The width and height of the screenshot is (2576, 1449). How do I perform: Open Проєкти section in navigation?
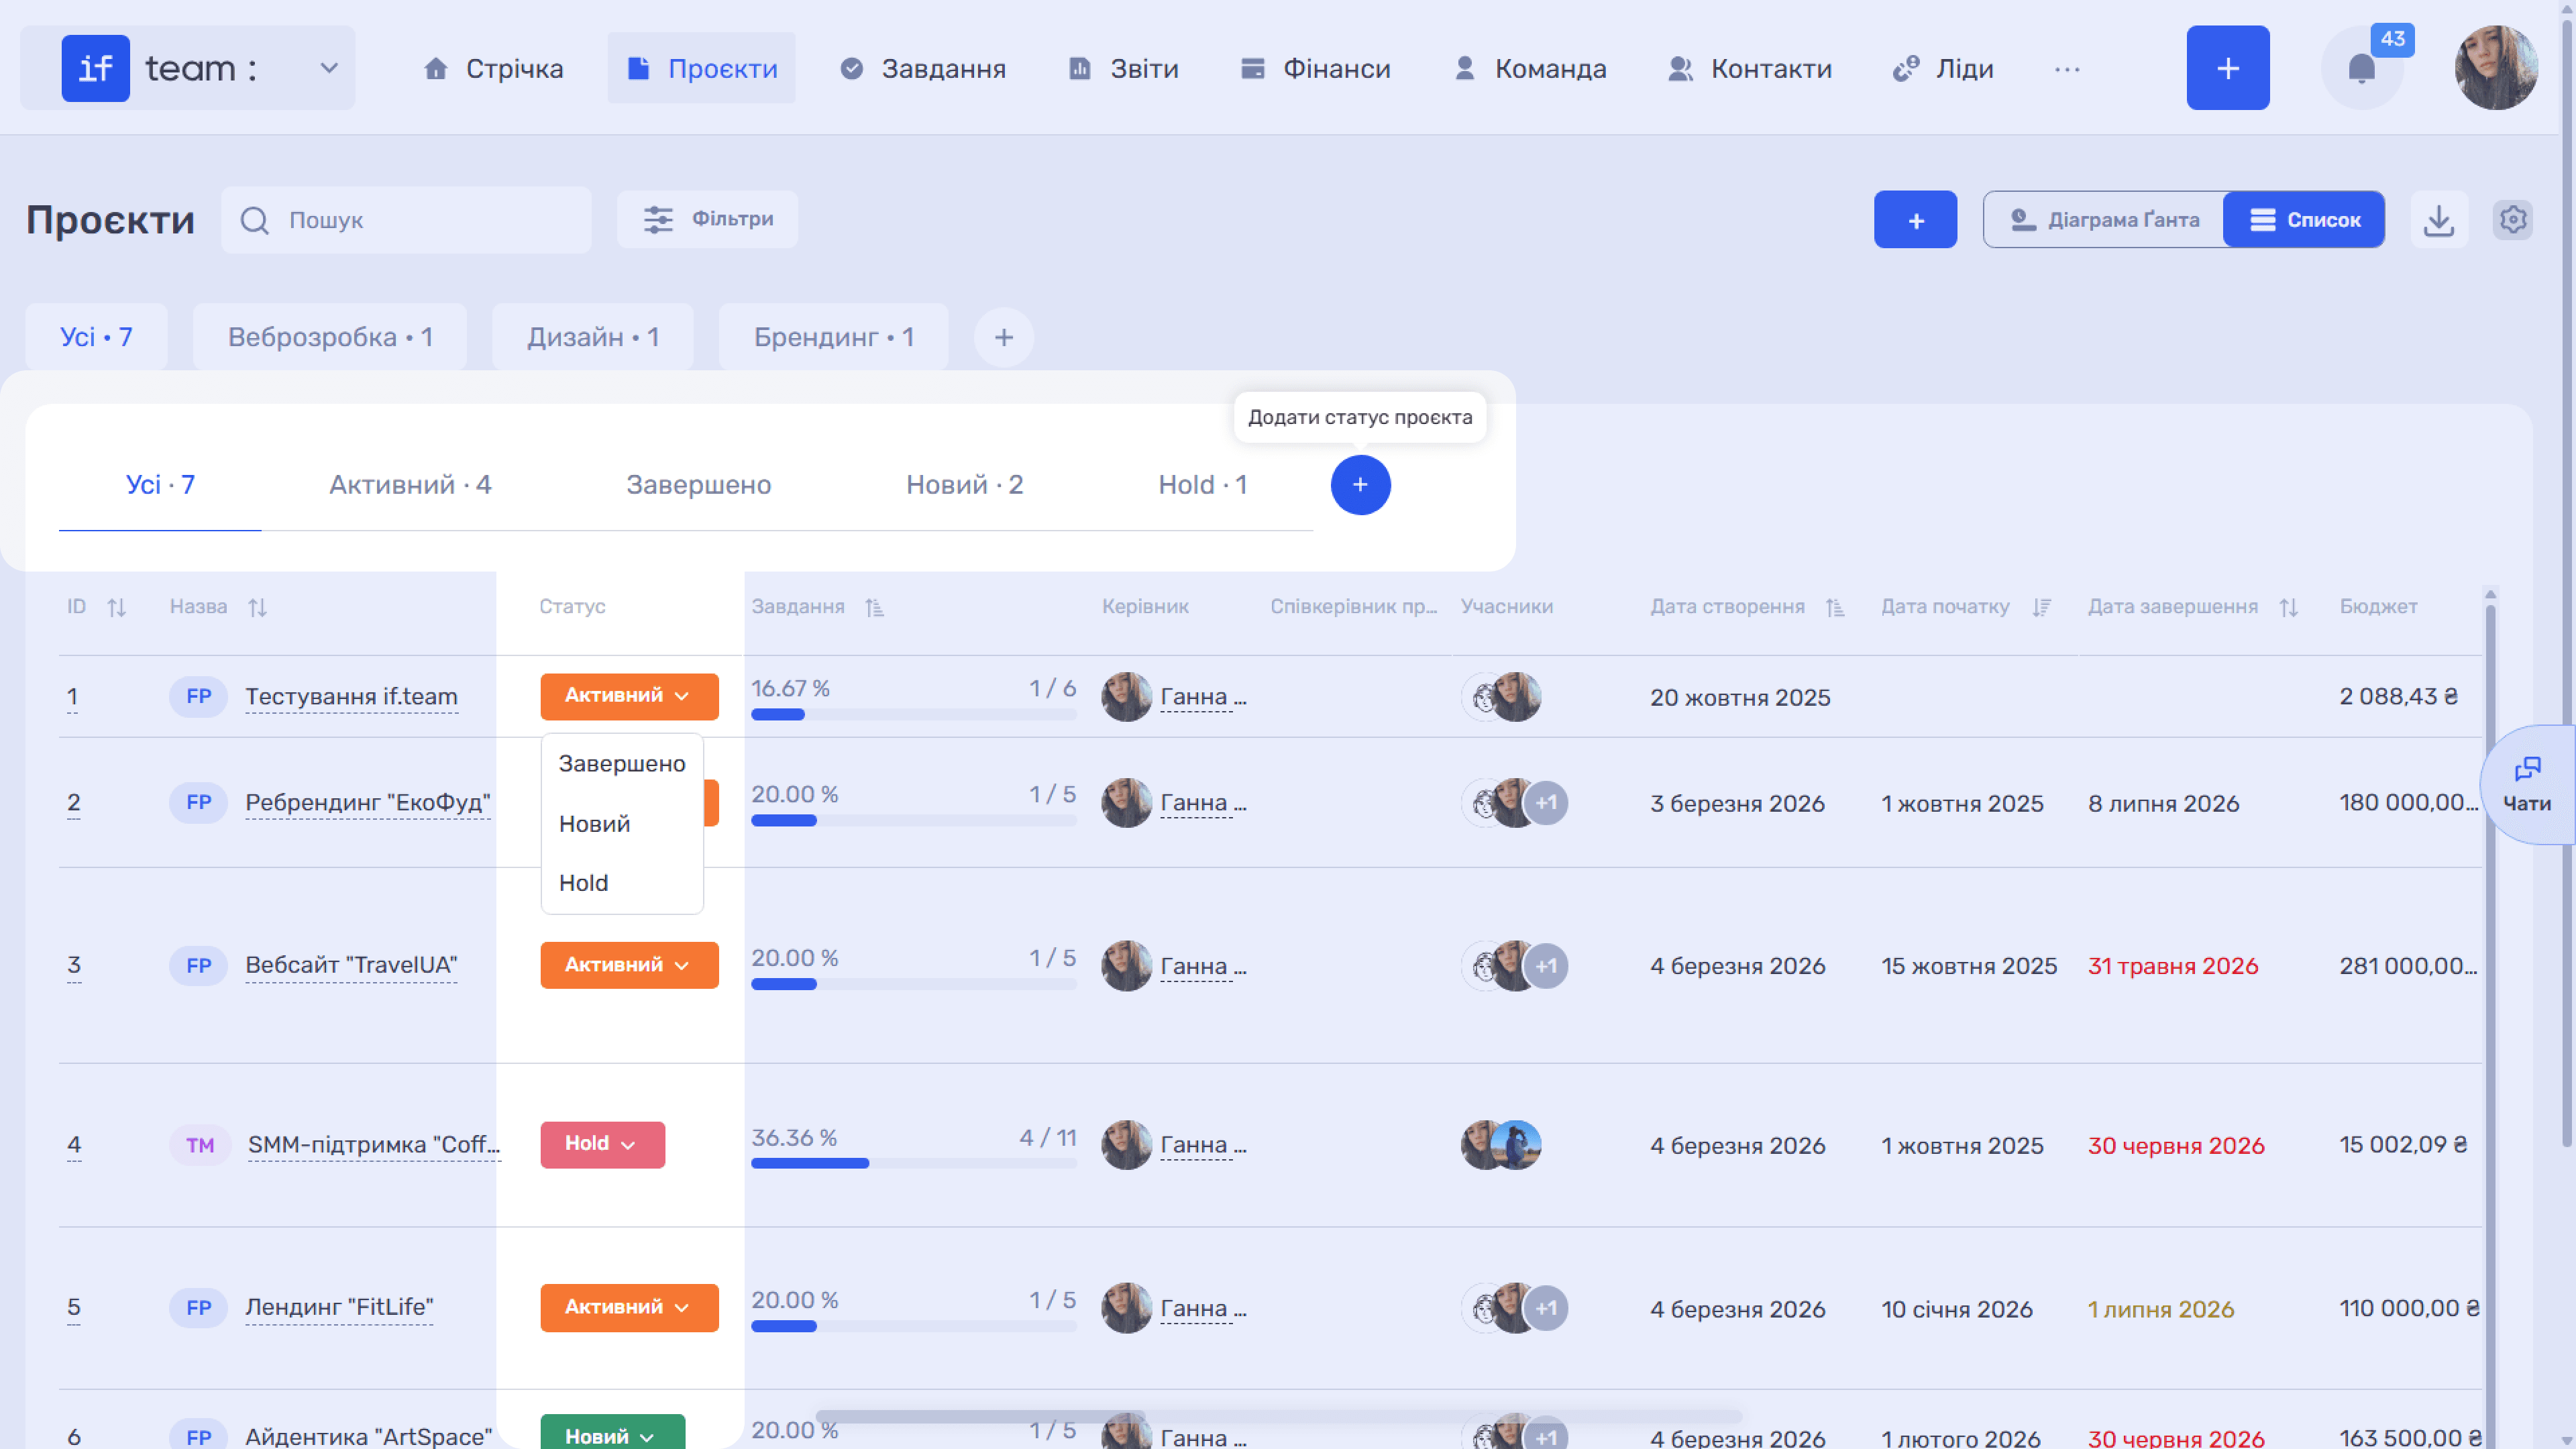(702, 68)
